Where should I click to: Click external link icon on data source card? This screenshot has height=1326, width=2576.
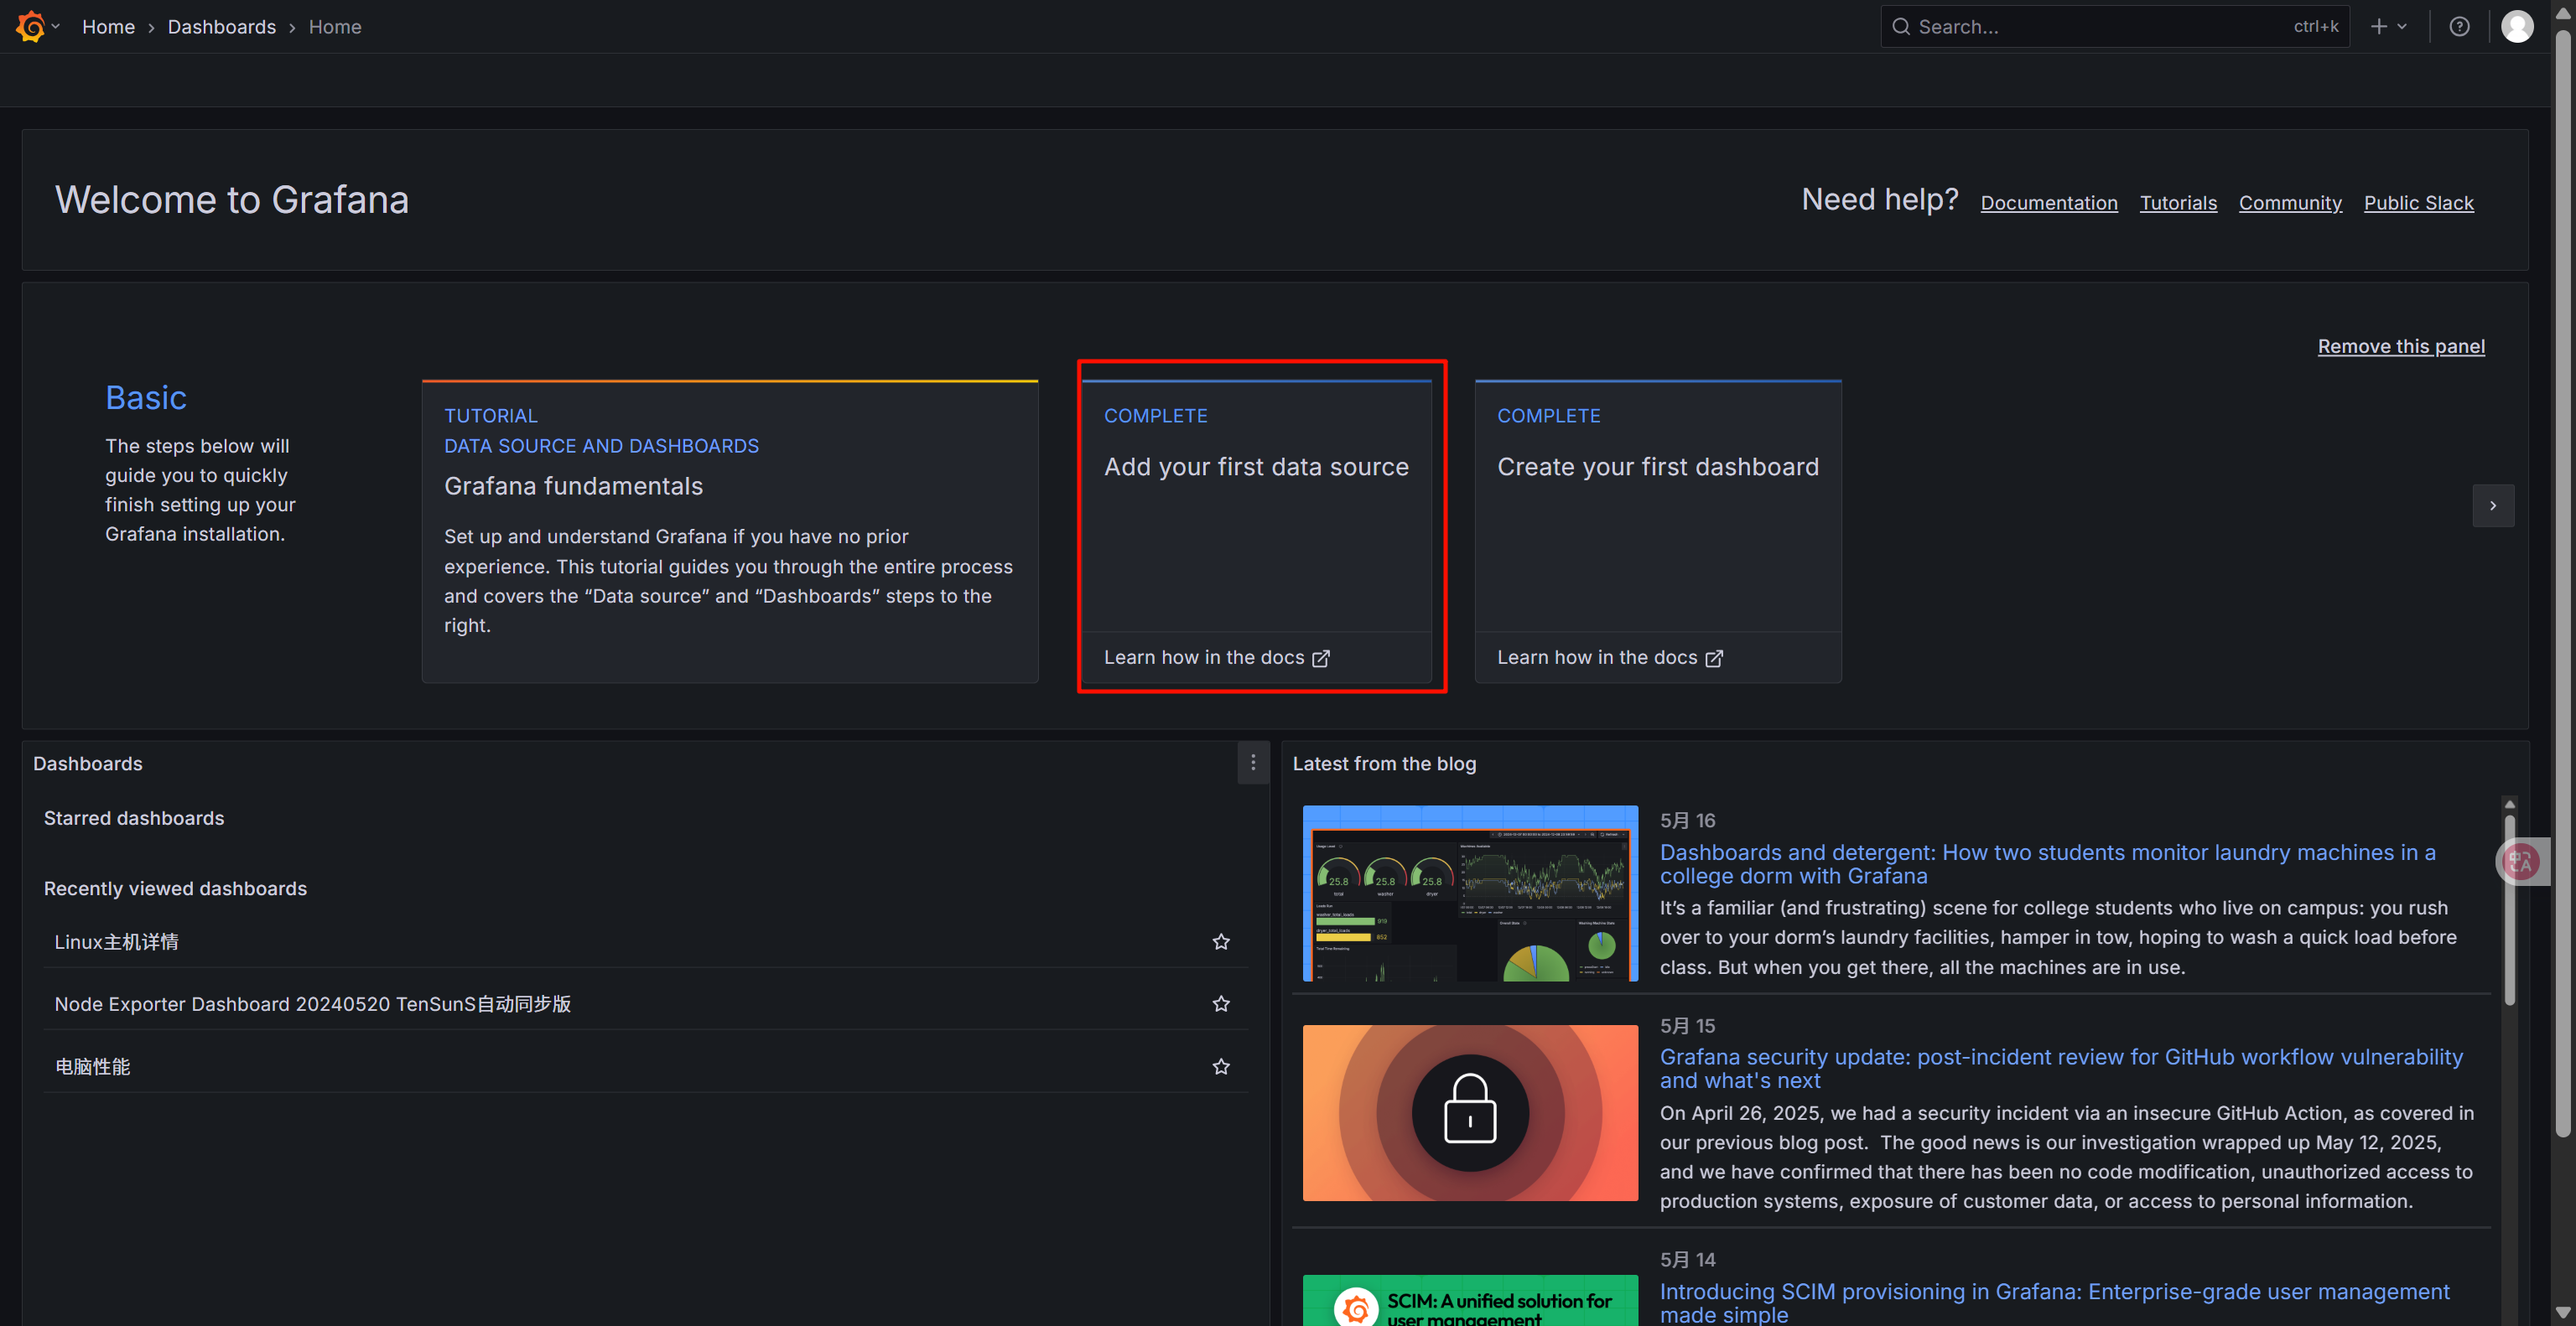pyautogui.click(x=1320, y=657)
